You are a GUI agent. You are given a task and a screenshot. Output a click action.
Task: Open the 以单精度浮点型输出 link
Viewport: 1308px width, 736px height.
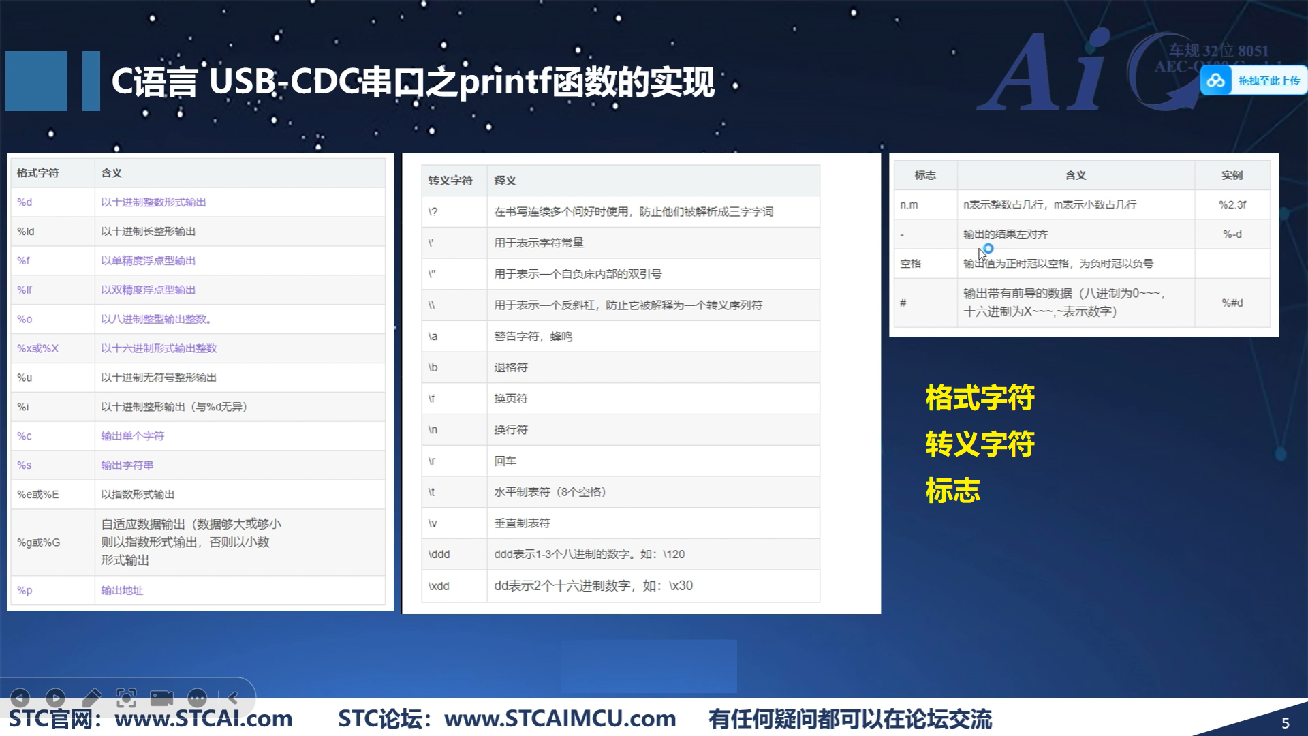click(x=148, y=261)
